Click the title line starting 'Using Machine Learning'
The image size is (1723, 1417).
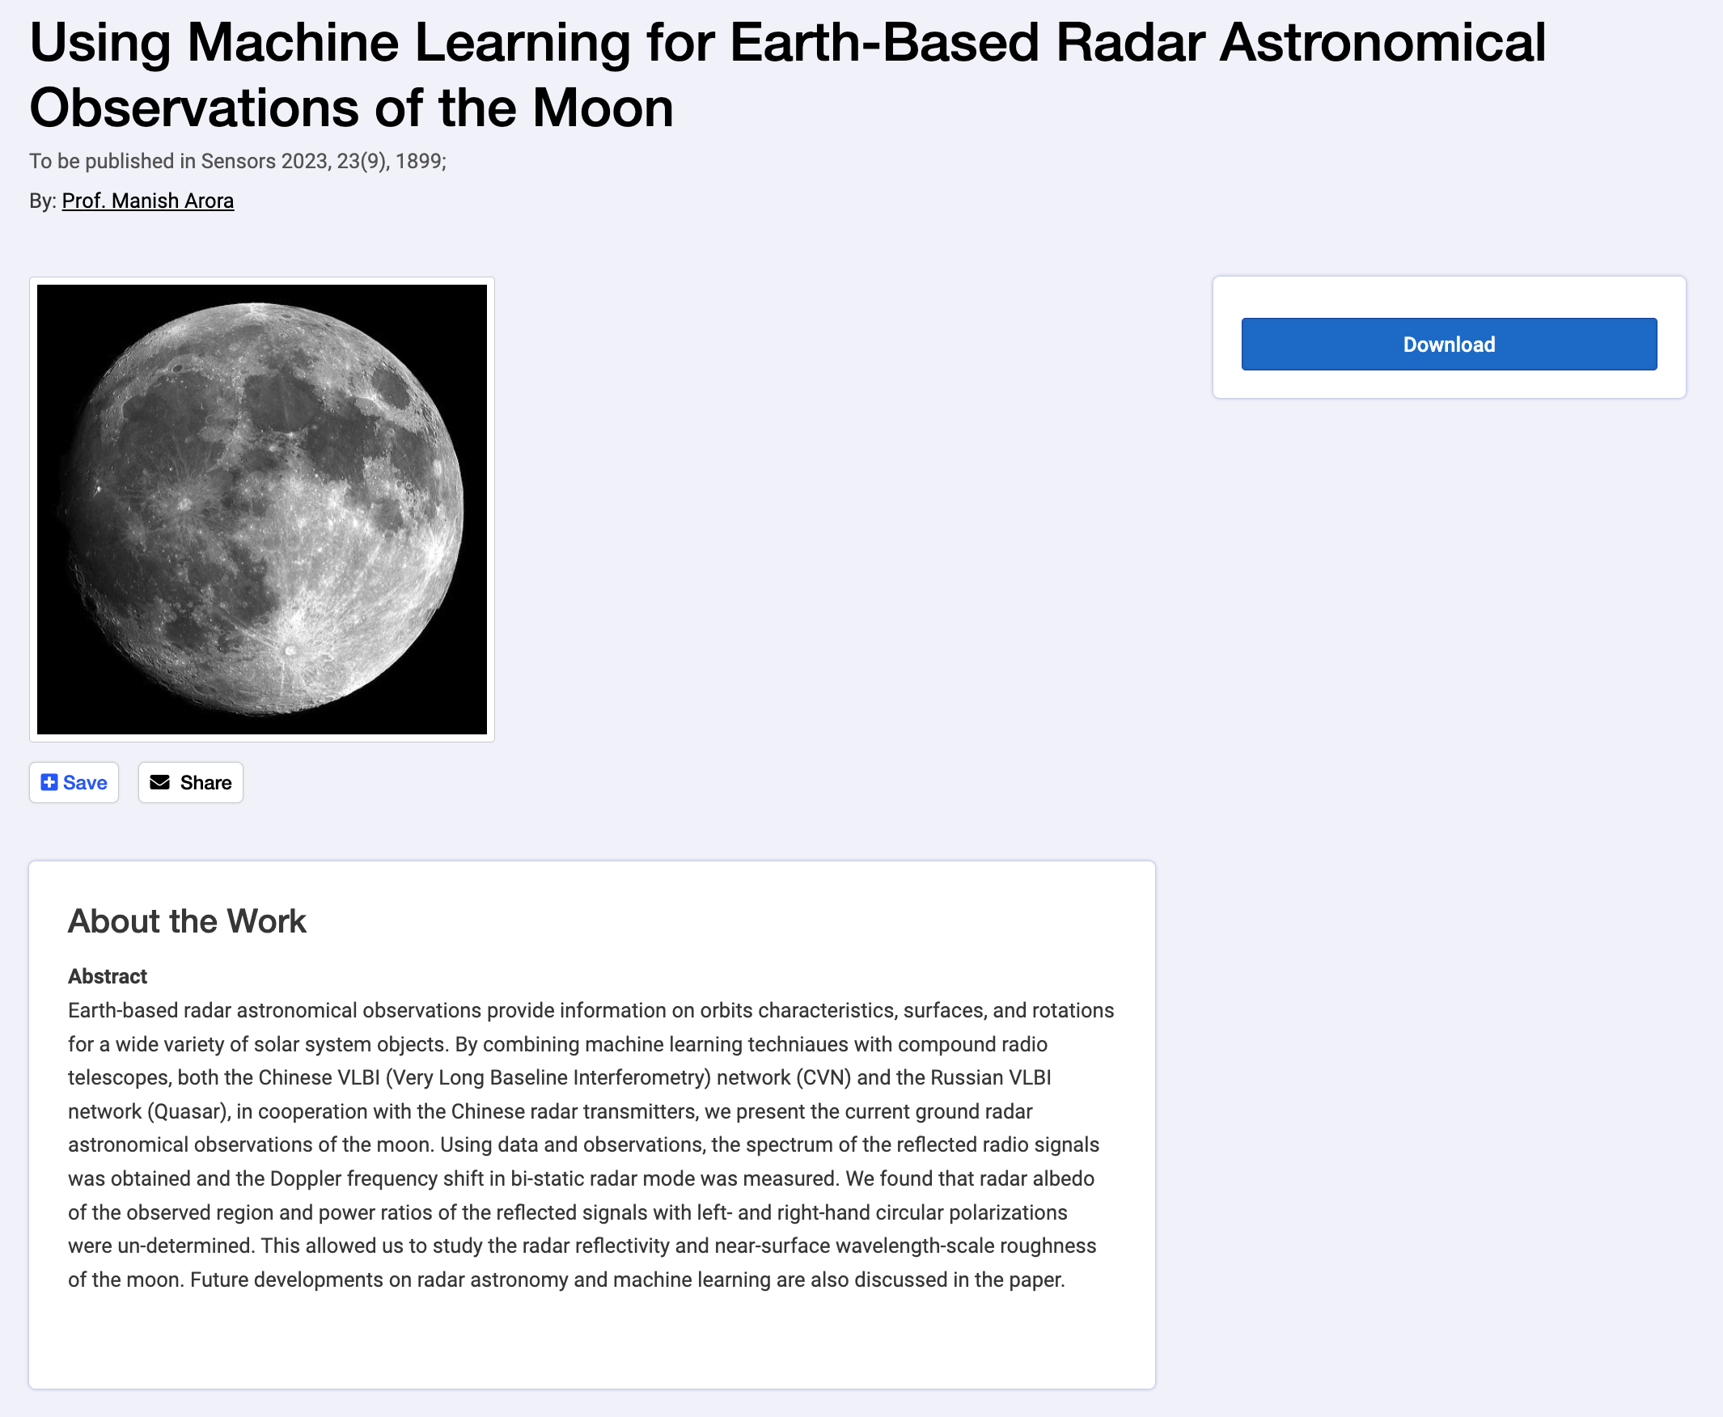point(788,42)
